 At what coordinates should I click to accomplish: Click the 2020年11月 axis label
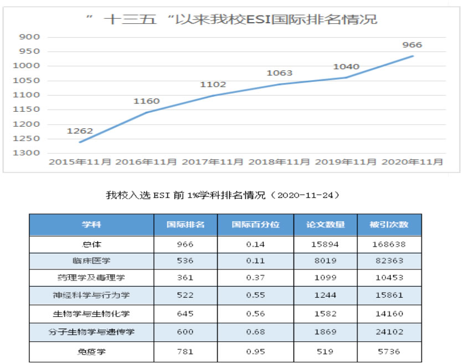tap(412, 162)
